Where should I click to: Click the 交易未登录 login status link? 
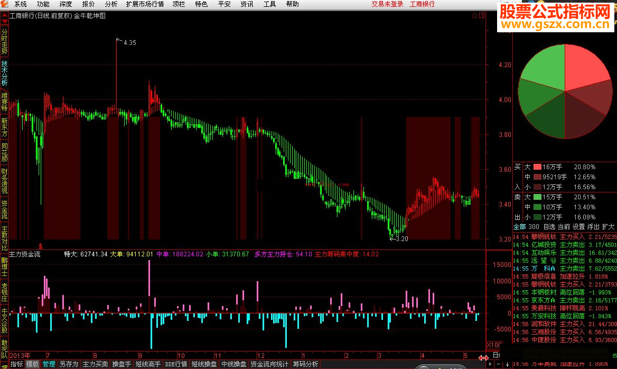(387, 4)
